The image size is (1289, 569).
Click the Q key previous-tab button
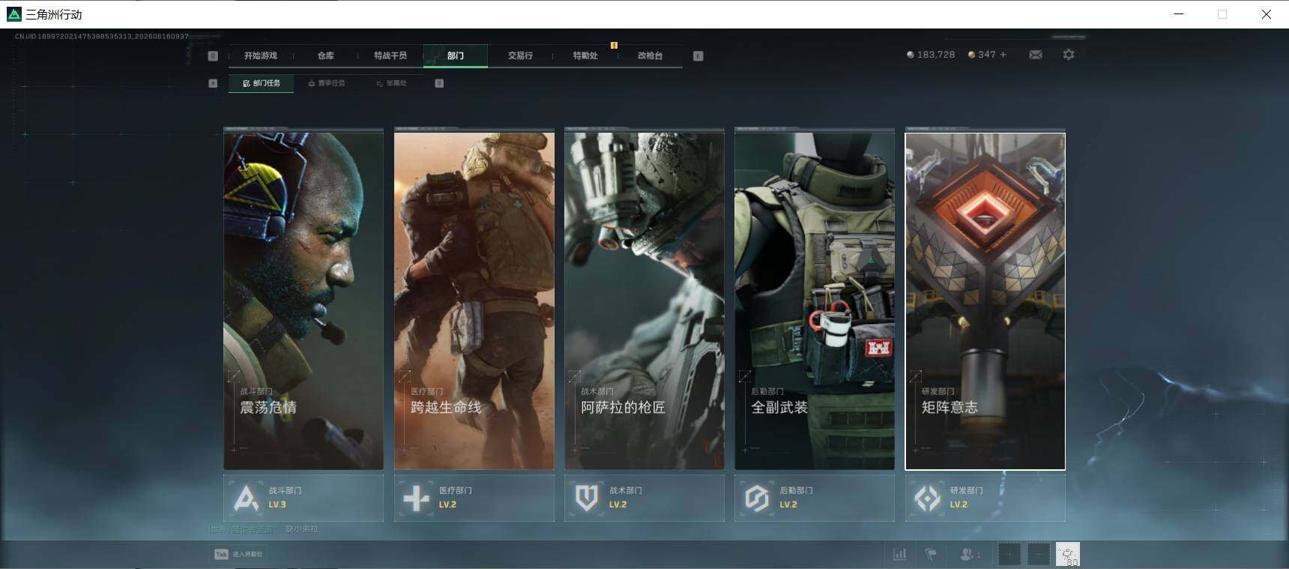point(213,55)
